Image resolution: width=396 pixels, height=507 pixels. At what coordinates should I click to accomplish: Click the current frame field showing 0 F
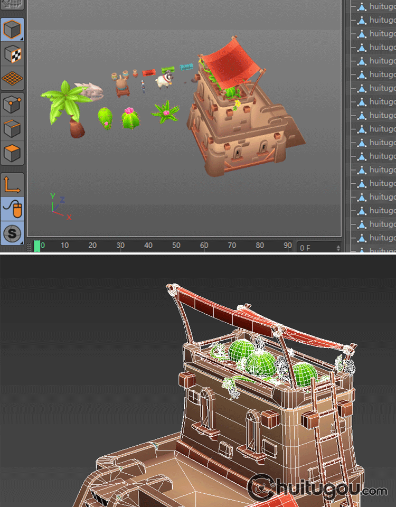point(314,247)
